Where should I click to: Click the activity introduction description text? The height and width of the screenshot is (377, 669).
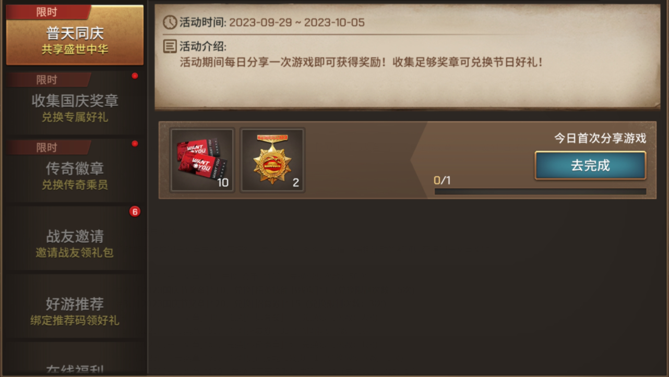362,62
